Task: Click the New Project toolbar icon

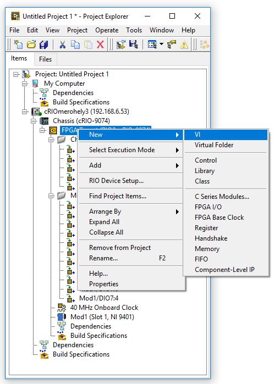Action: click(18, 44)
